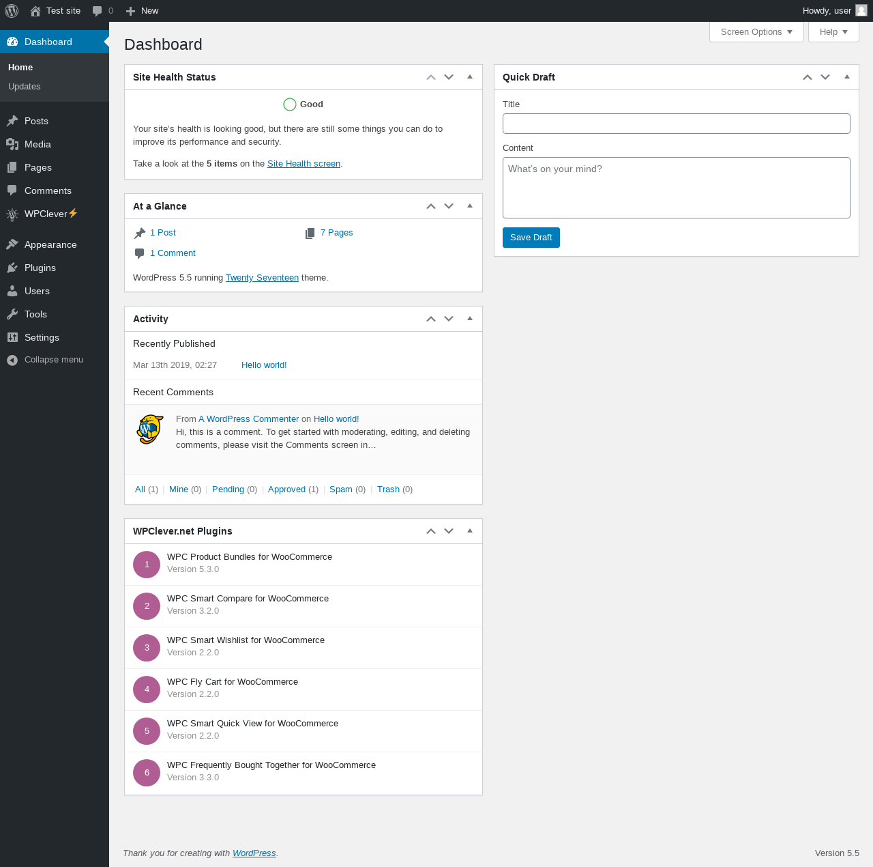Click the Tools wrench icon
Image resolution: width=873 pixels, height=867 pixels.
[x=12, y=314]
